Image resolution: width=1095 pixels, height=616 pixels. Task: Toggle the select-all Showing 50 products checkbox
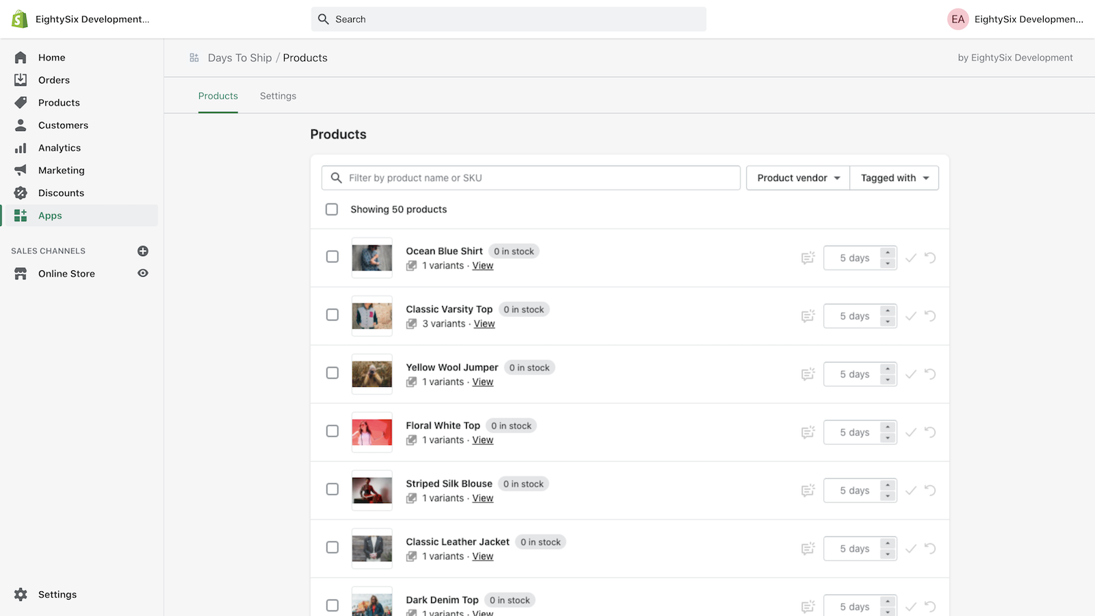point(332,209)
